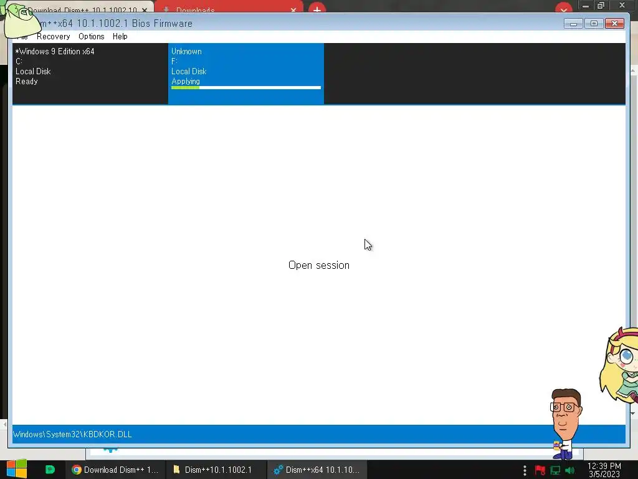Close the Download Dism++ browser tab
The width and height of the screenshot is (638, 479).
coord(145,10)
